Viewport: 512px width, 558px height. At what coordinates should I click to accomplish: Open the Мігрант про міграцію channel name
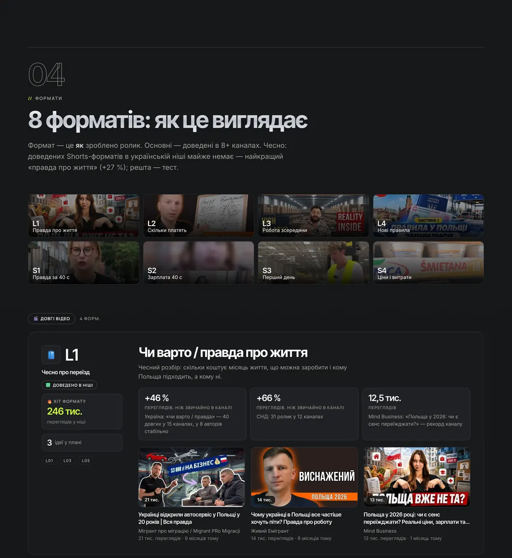click(x=189, y=531)
